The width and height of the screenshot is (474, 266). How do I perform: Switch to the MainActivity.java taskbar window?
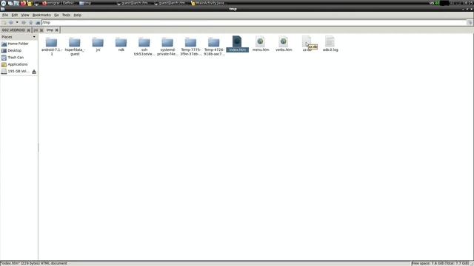point(209,3)
